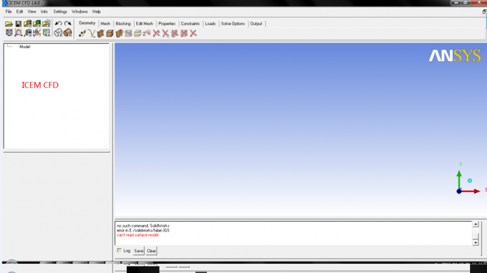487x273 pixels.
Task: Select the Create/Modify Faceted tool
Action: point(119,33)
